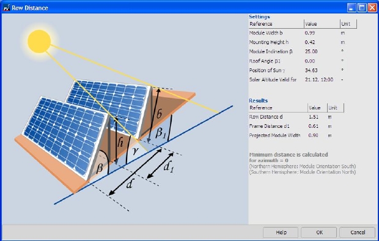This screenshot has height=241, width=379.
Task: Click the Help button
Action: point(281,232)
